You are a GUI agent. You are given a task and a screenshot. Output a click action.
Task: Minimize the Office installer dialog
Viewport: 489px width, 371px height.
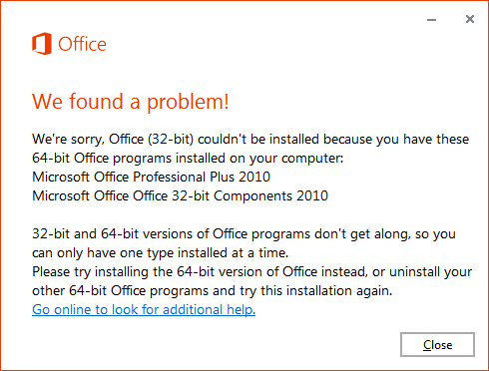431,20
